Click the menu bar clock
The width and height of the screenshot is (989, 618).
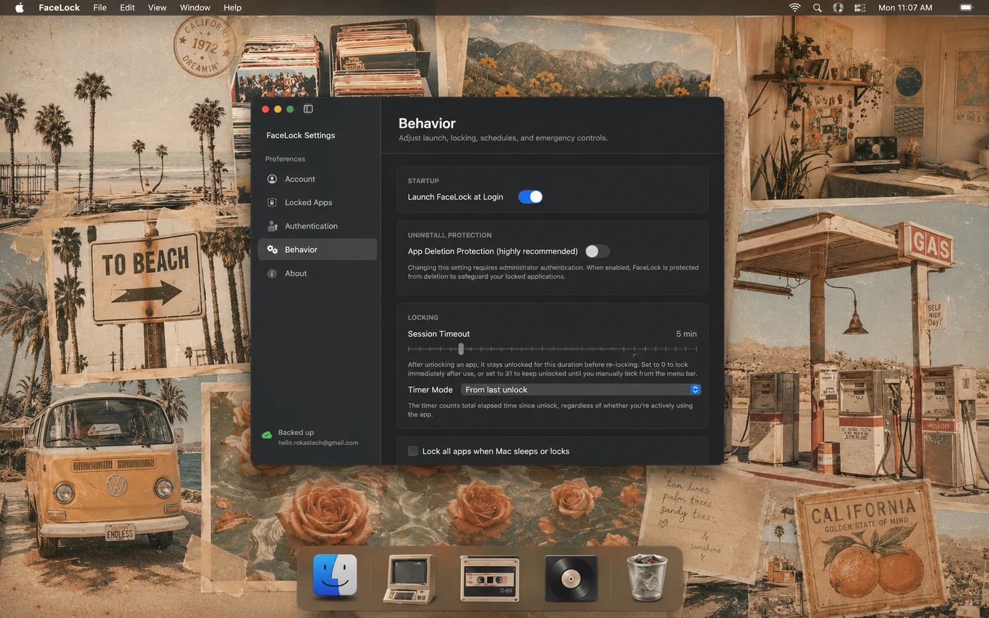click(x=905, y=7)
